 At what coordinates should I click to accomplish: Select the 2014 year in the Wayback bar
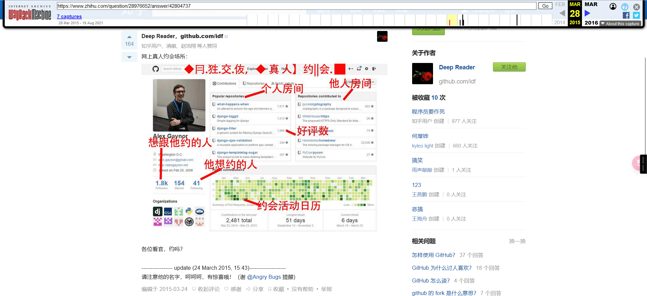(x=560, y=23)
